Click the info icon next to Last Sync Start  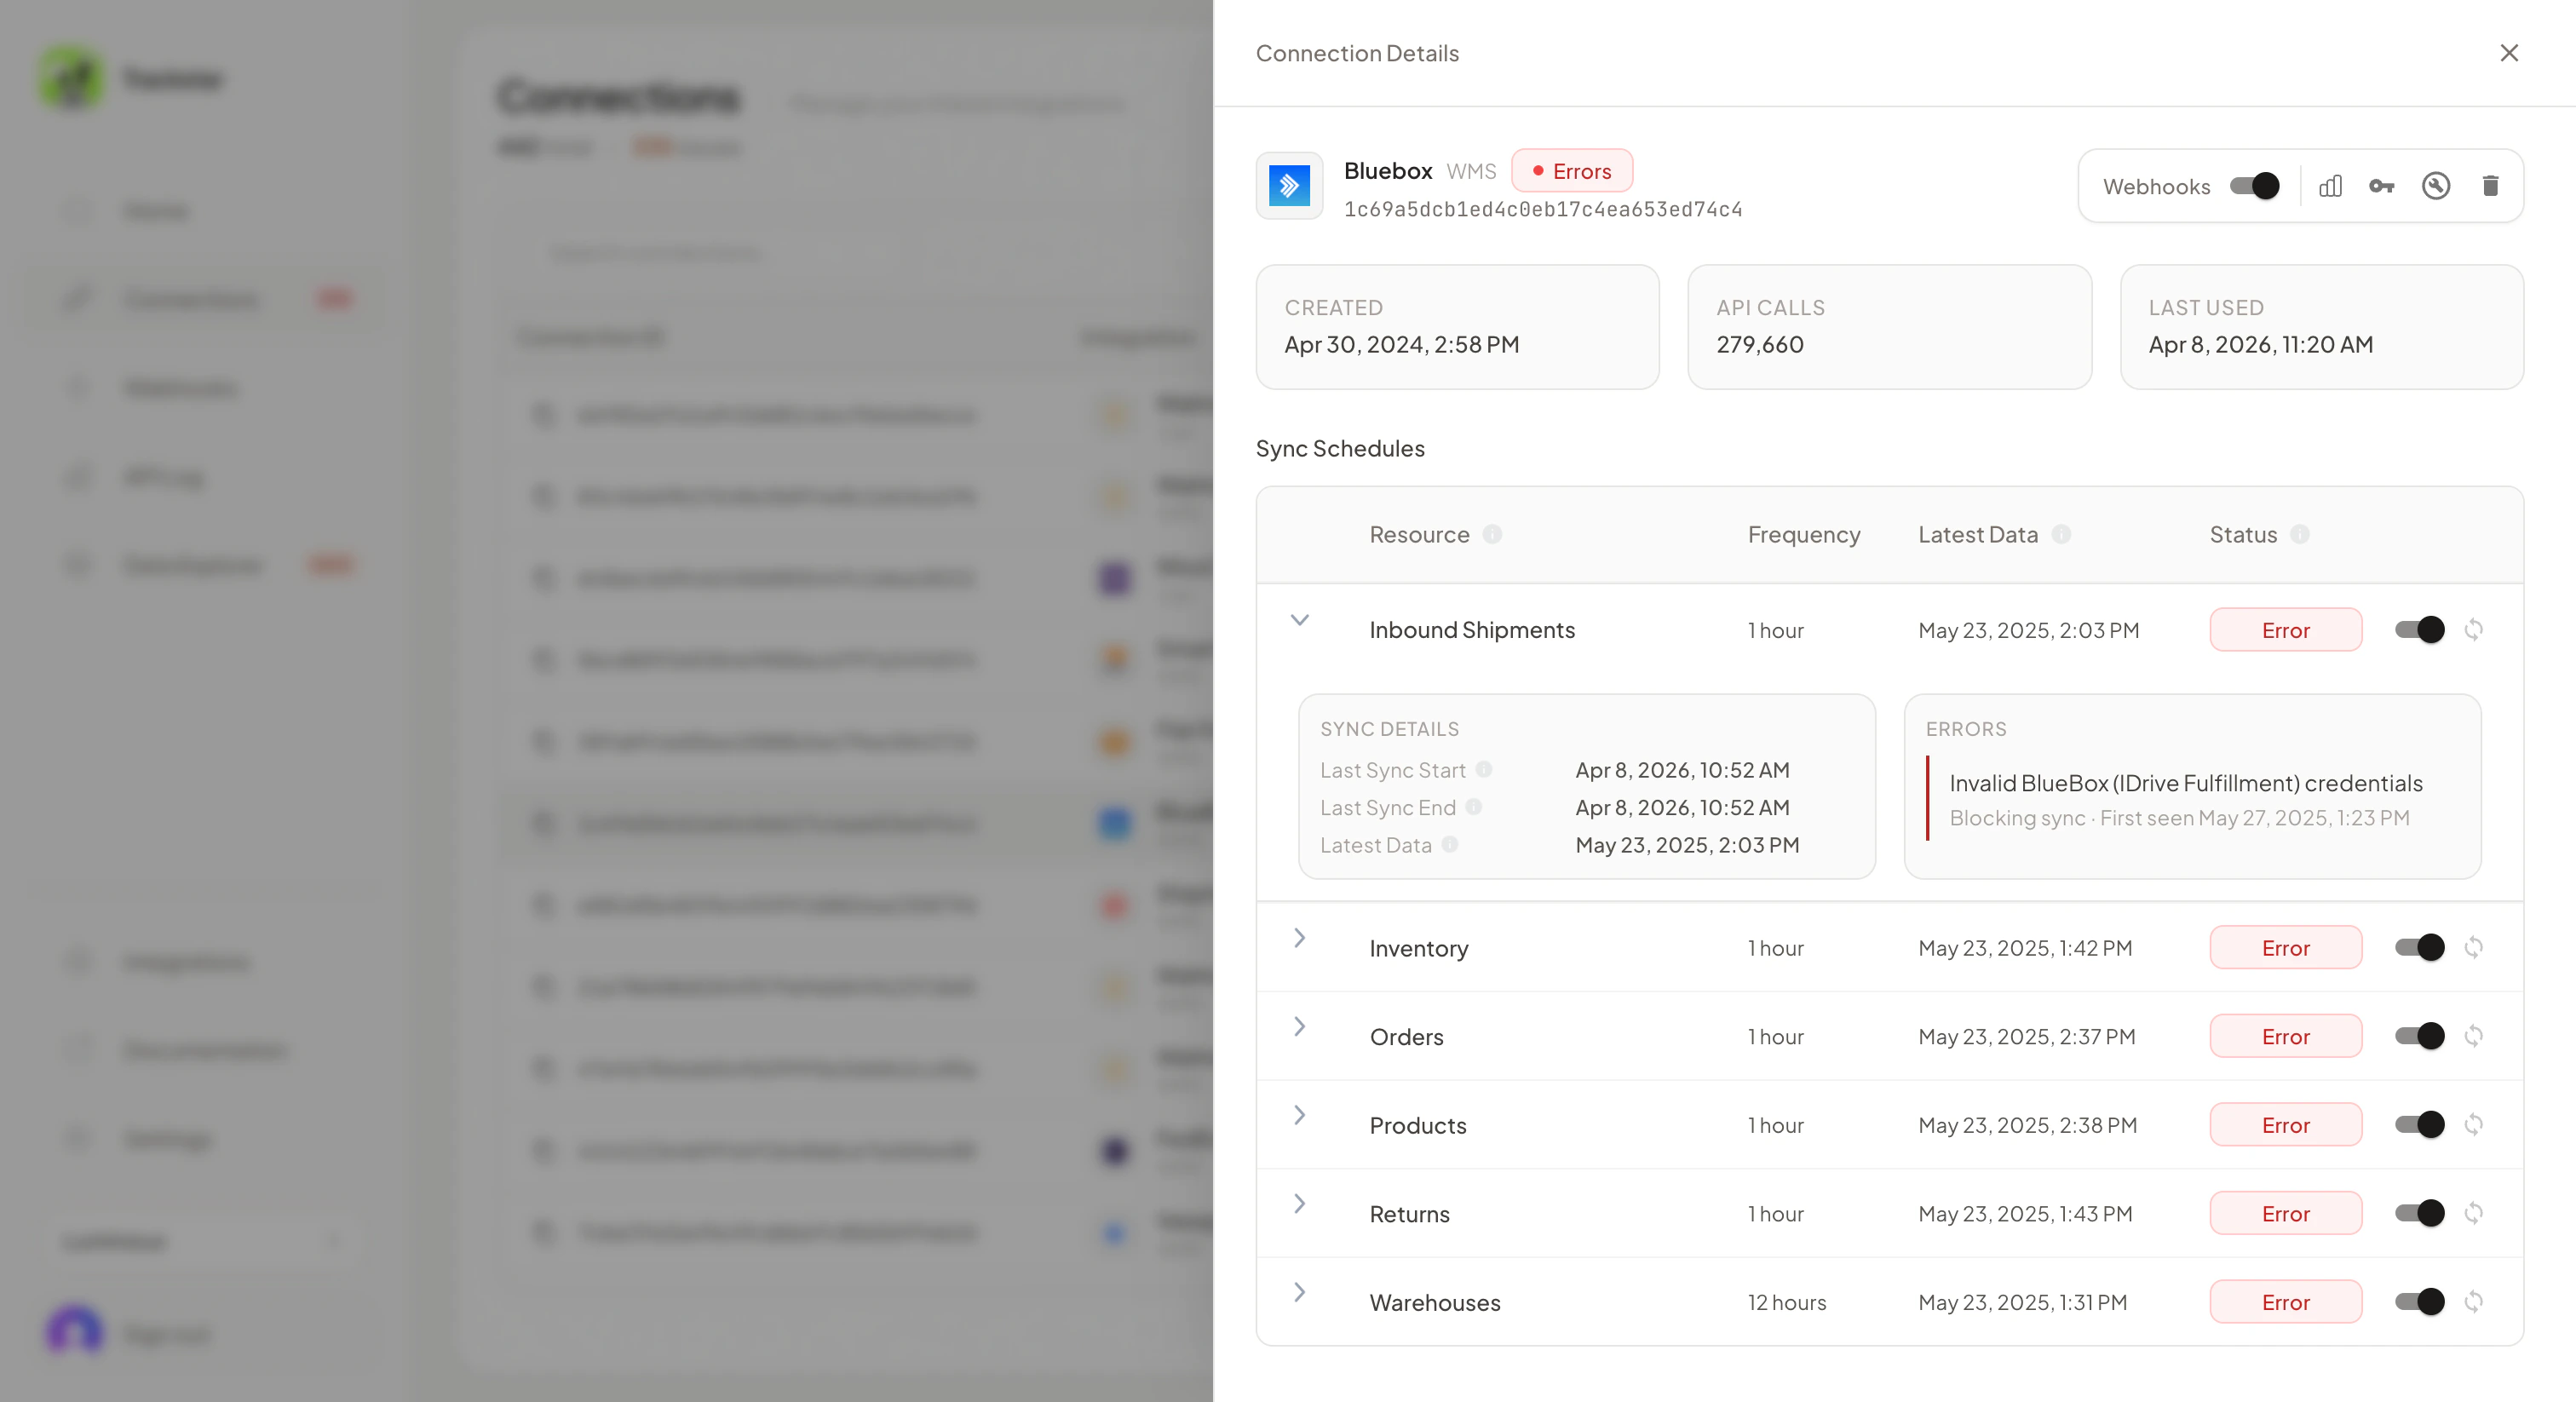[x=1485, y=770]
